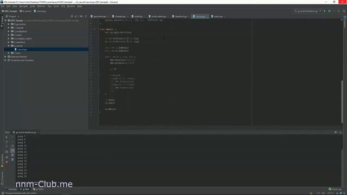Close the Run panel with red X
The image size is (347, 195).
tap(7, 162)
